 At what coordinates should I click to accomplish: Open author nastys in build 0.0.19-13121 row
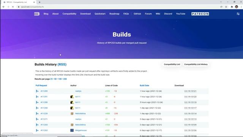point(78,91)
